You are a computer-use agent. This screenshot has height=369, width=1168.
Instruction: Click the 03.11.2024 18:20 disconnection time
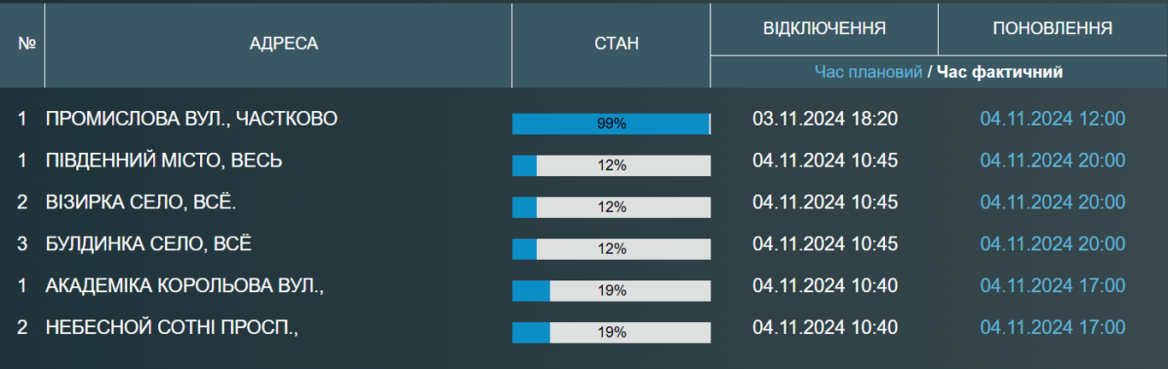click(x=825, y=119)
